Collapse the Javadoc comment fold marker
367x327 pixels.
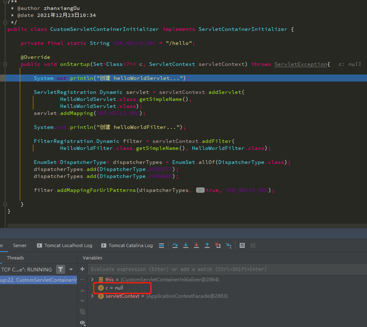pos(5,2)
